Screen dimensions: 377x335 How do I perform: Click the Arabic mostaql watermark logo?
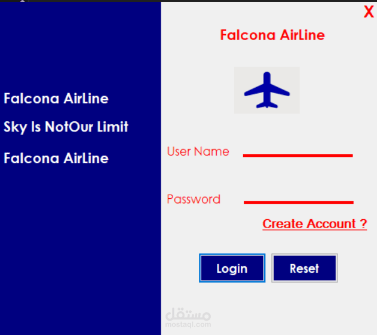point(188,314)
